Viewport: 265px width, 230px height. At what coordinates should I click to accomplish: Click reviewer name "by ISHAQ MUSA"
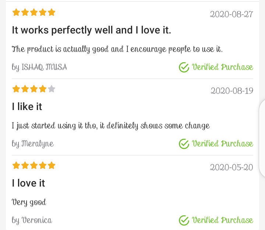pos(39,67)
